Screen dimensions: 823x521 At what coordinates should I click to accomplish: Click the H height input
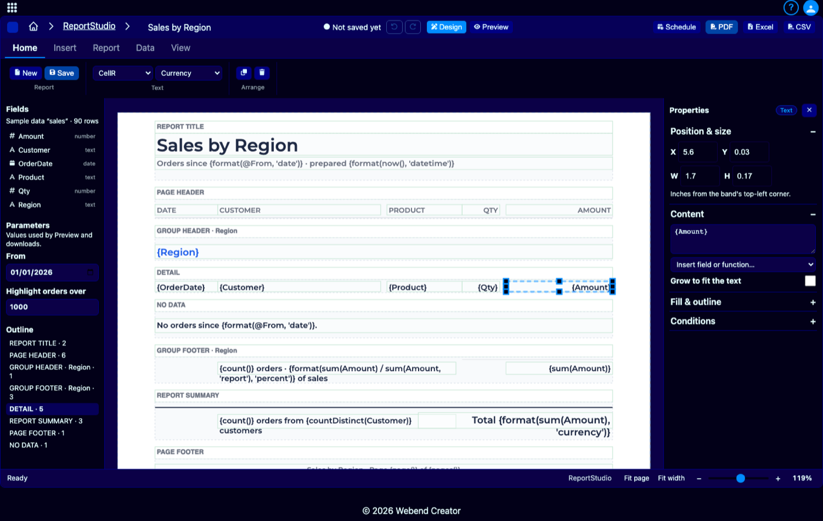(x=752, y=176)
